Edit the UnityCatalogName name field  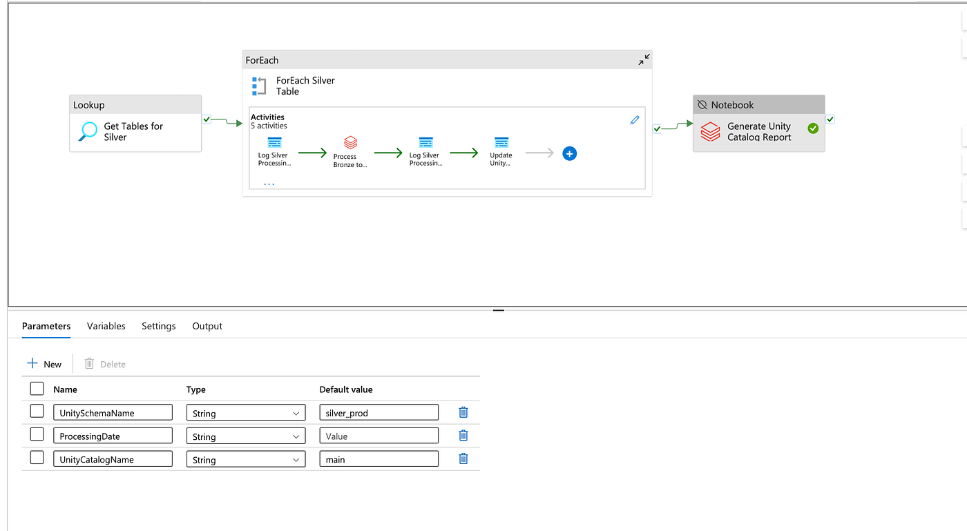coord(113,458)
